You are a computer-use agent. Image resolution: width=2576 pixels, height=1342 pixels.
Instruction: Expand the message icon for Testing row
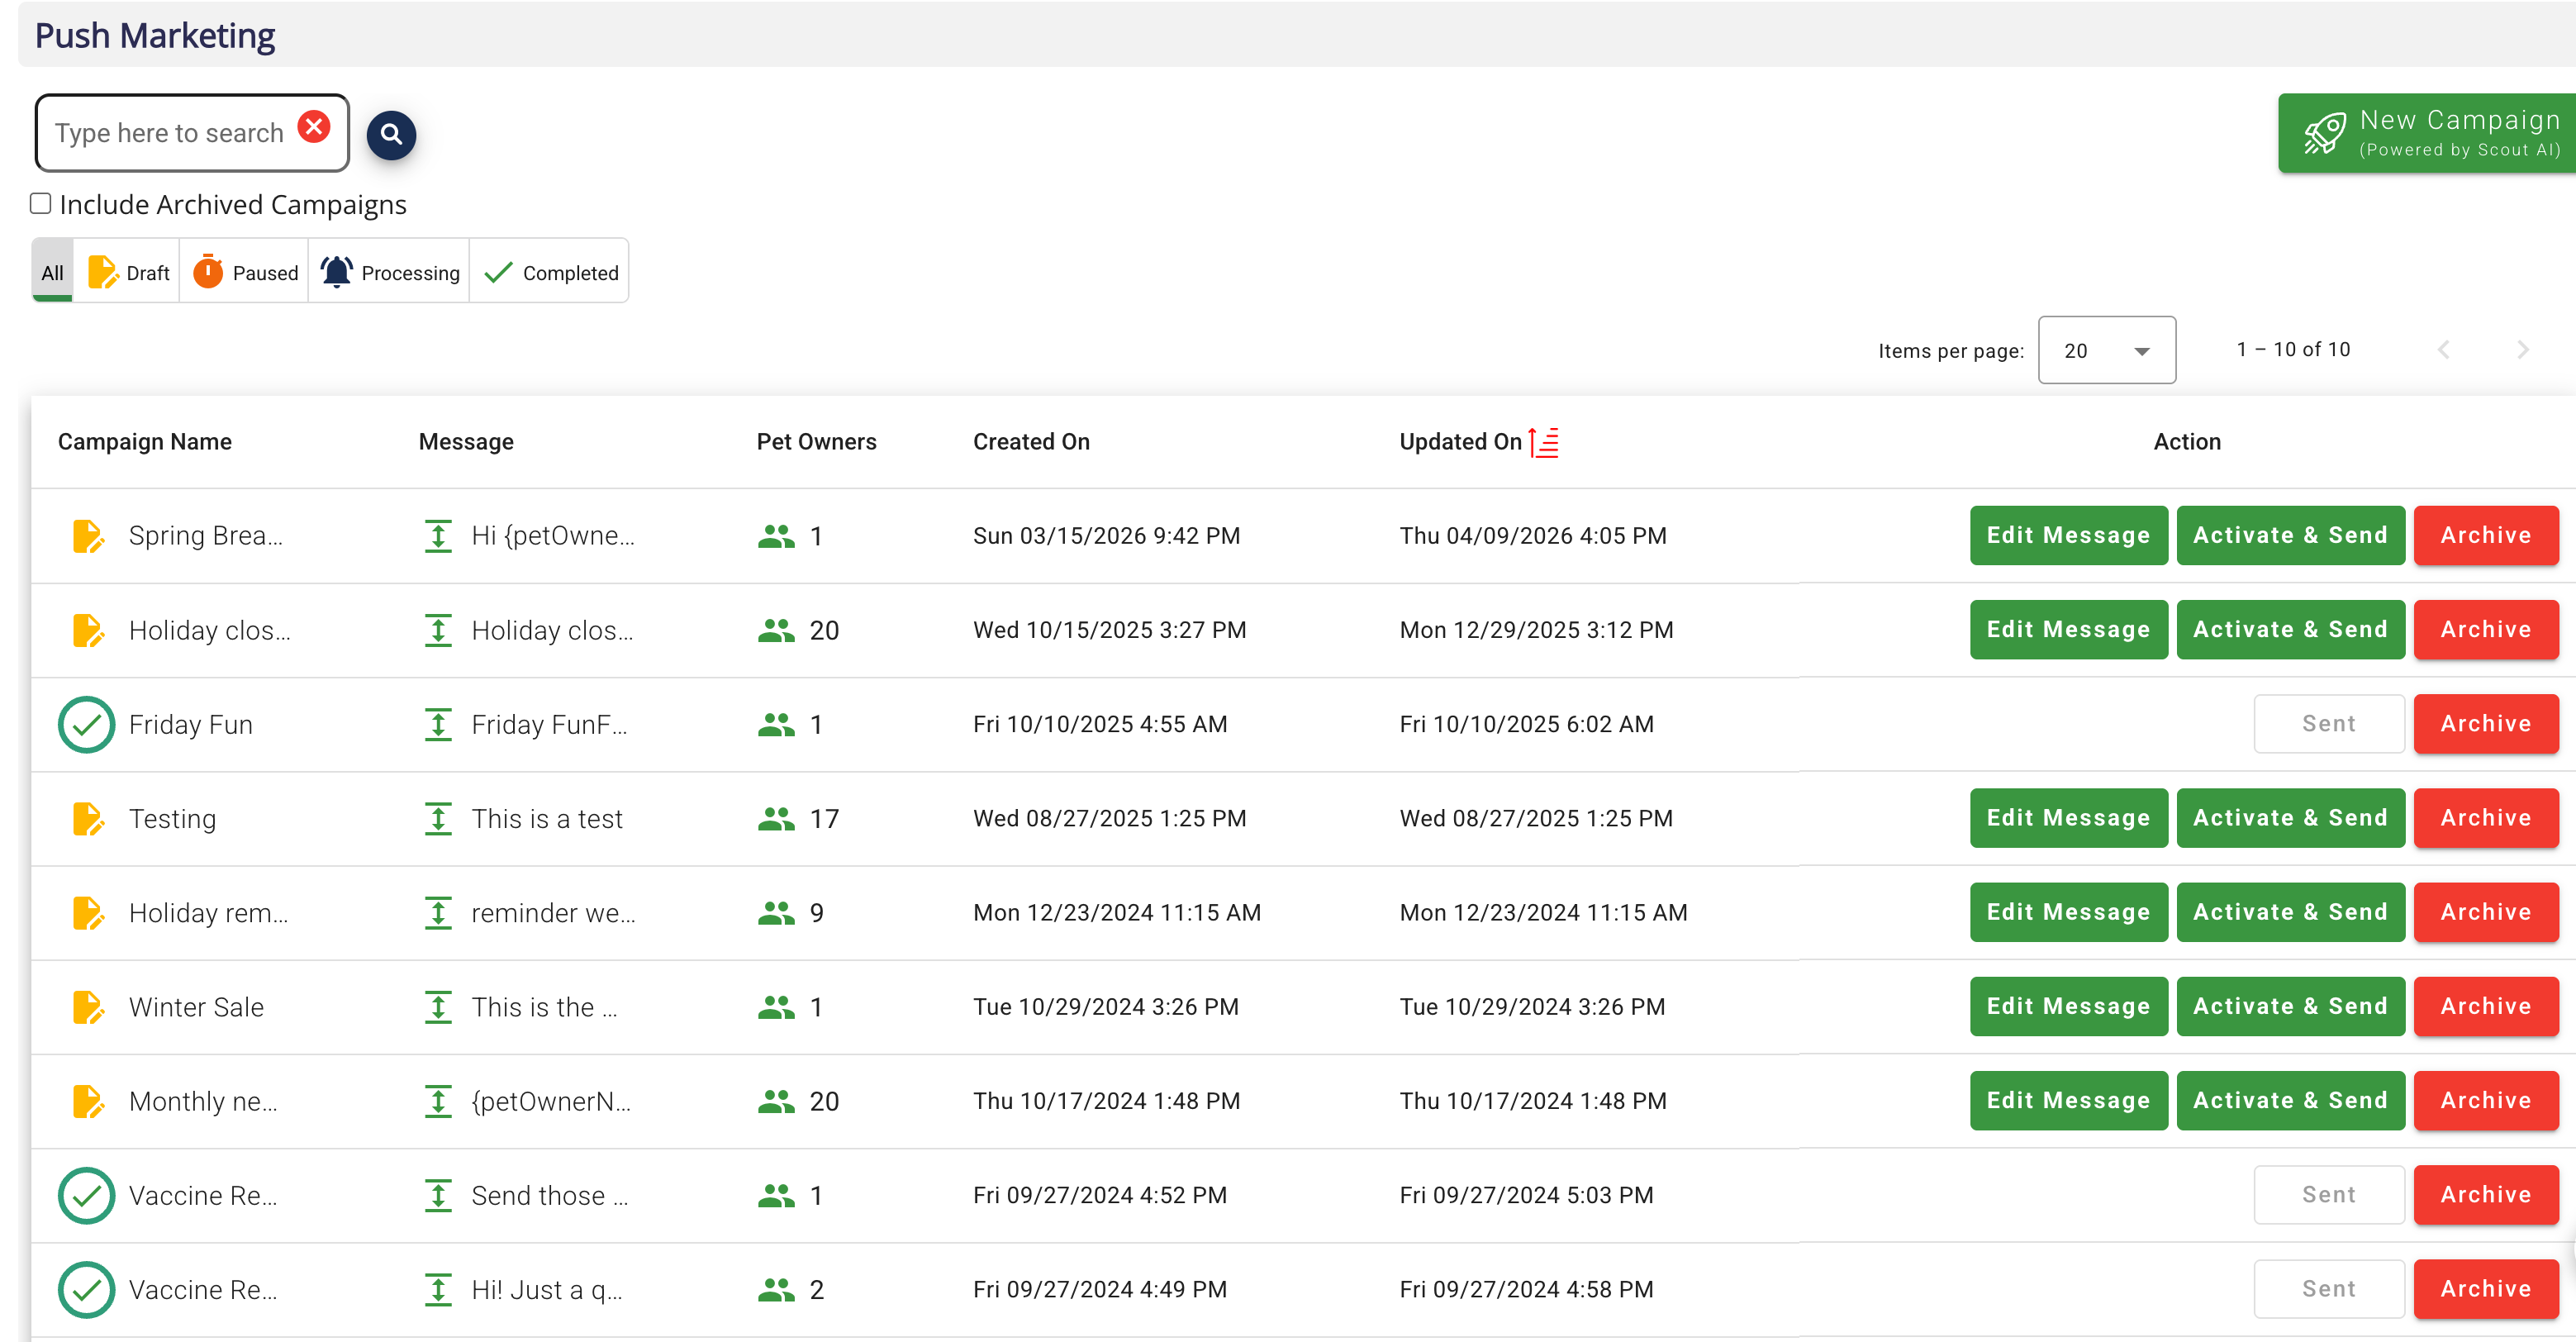[438, 819]
